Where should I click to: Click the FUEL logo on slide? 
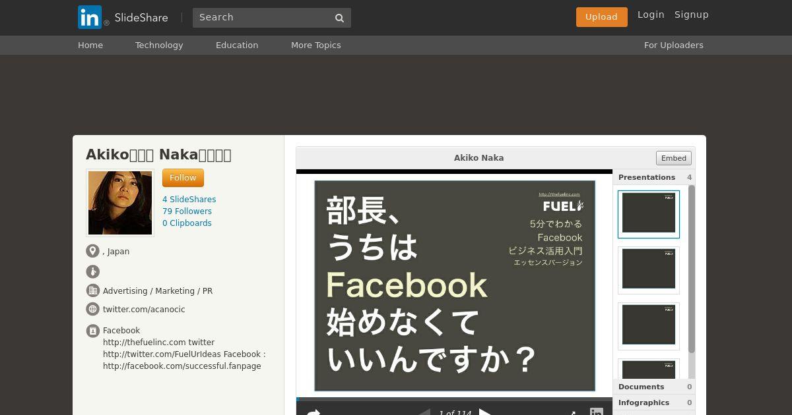563,206
